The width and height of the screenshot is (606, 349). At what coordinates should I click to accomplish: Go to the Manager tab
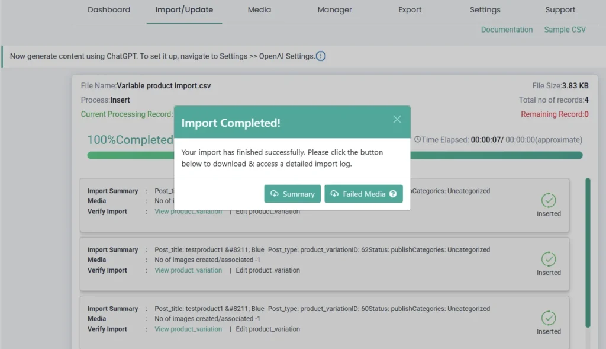tap(334, 10)
